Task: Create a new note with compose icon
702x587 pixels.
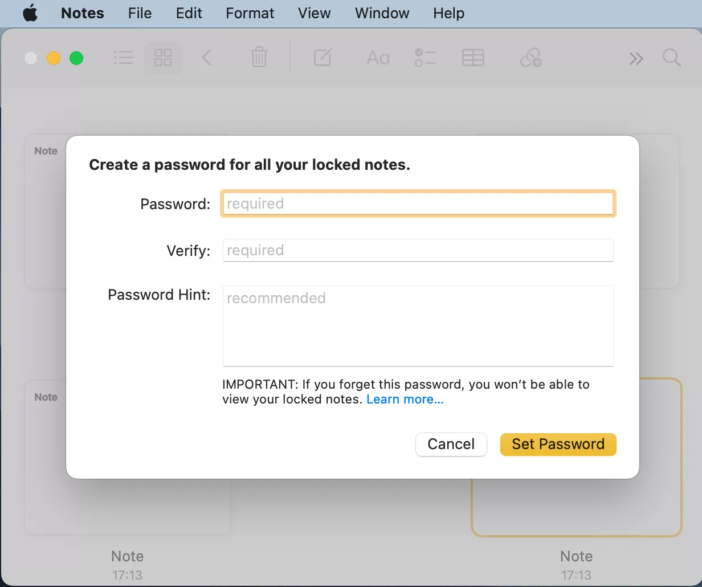Action: point(323,58)
